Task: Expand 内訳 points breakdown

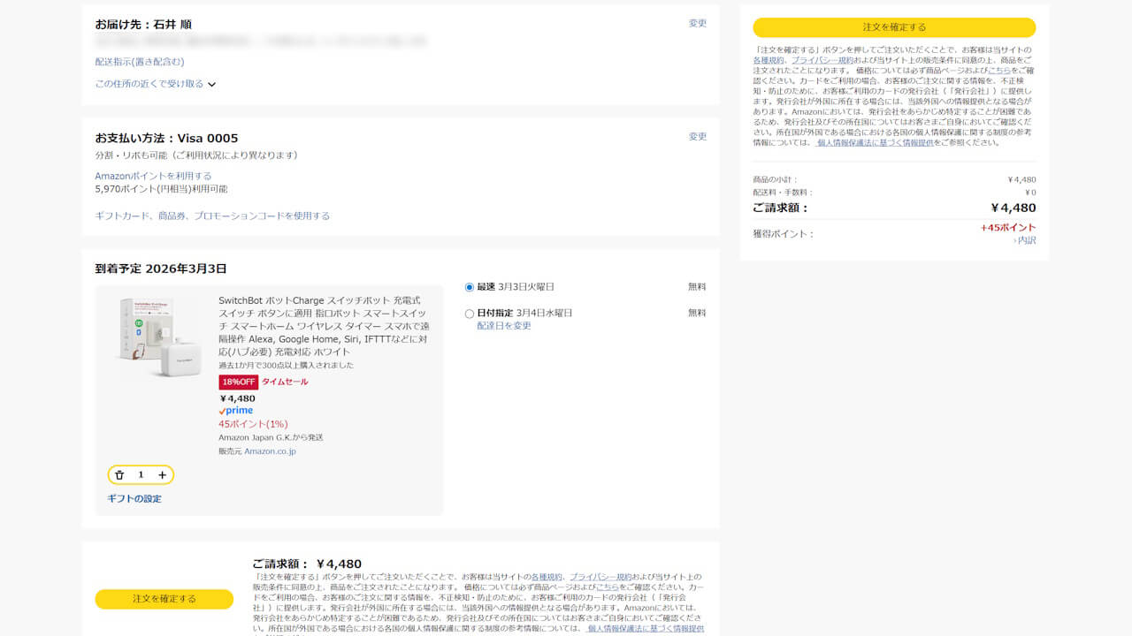Action: pyautogui.click(x=1025, y=240)
